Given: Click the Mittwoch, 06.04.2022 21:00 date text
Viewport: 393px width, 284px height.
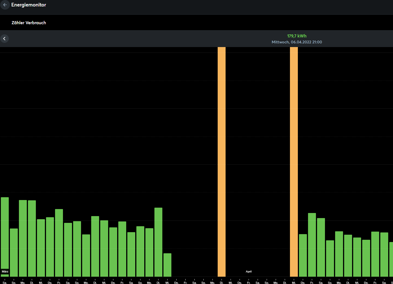Looking at the screenshot, I should point(297,42).
